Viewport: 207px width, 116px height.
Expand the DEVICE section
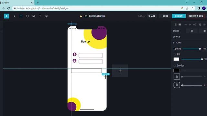click(x=176, y=37)
